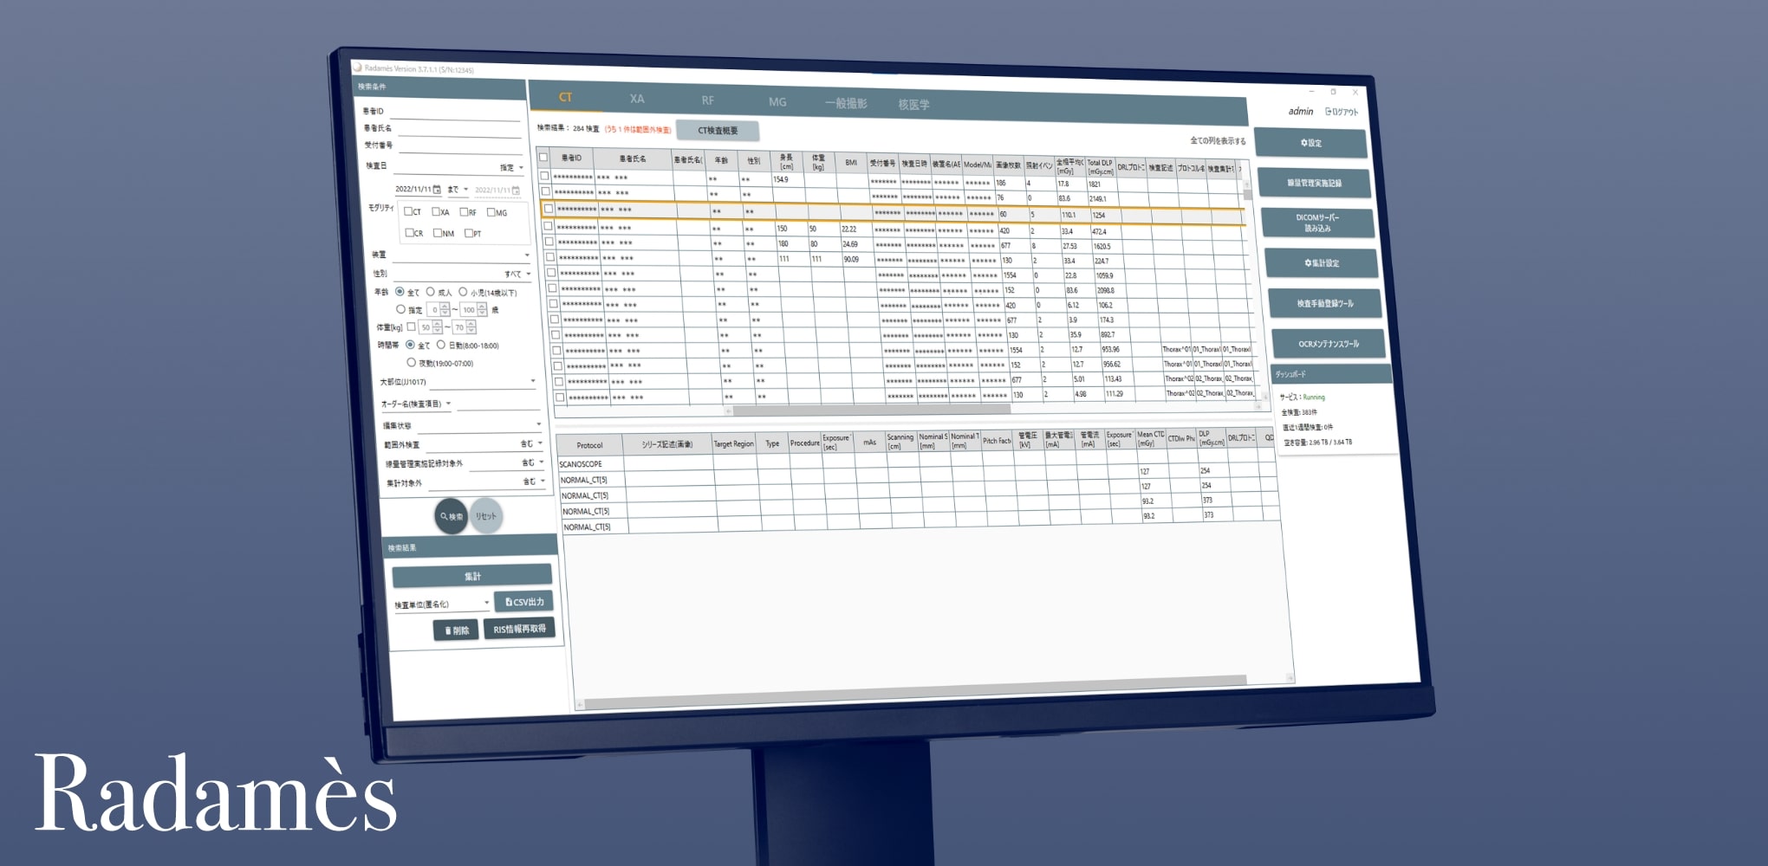Click the 集計 aggregate button
This screenshot has height=866, width=1768.
[x=471, y=576]
